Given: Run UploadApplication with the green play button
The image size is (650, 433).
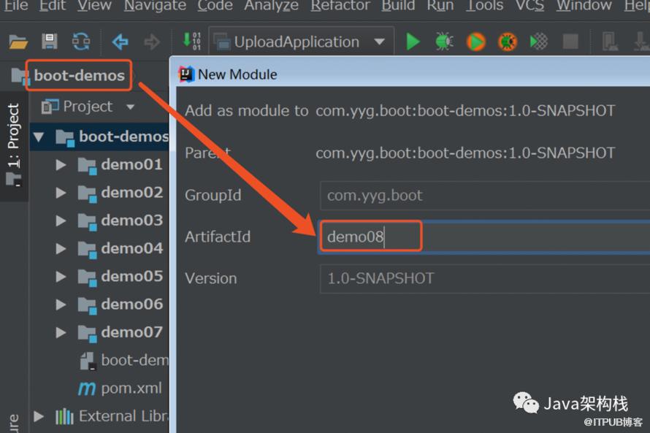Looking at the screenshot, I should pos(413,42).
